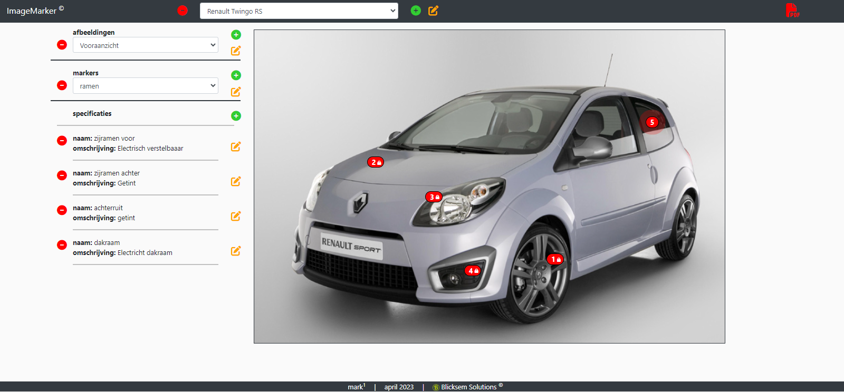Delete the ramen marker

click(62, 85)
